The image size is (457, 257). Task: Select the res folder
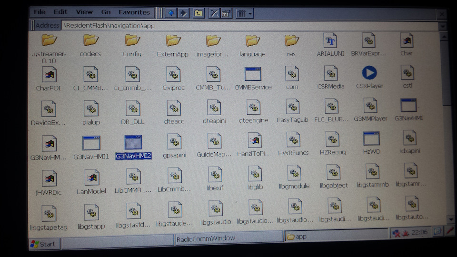click(291, 46)
